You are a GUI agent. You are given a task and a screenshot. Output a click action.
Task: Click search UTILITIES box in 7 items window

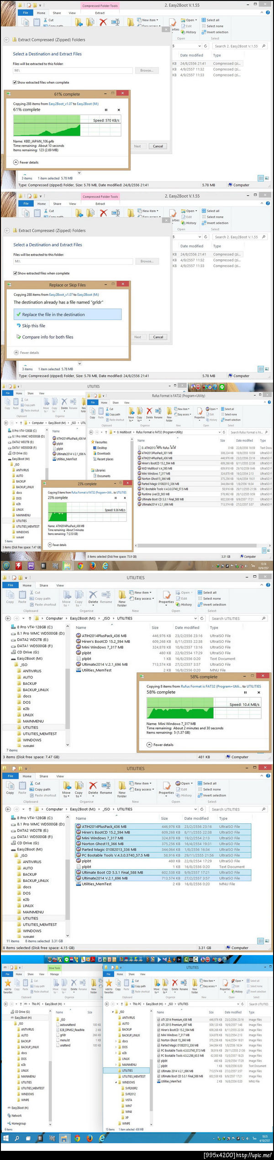238,618
